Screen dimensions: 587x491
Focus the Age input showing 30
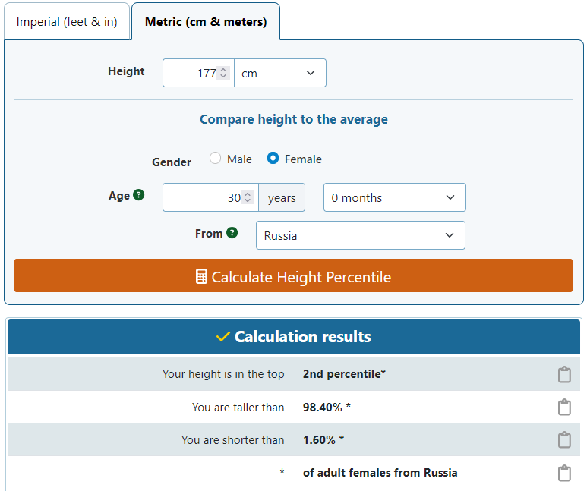pos(210,197)
